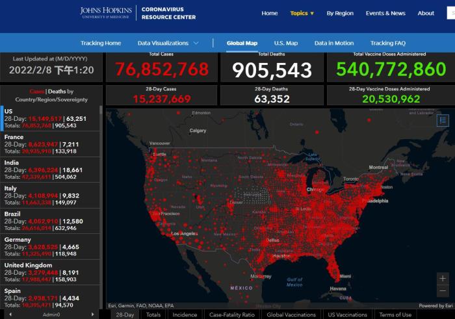Image resolution: width=455 pixels, height=319 pixels.
Task: Switch to the Totals tab
Action: click(x=153, y=314)
